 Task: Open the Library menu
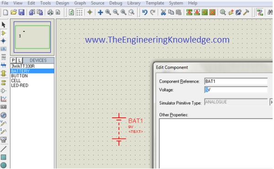click(x=134, y=3)
